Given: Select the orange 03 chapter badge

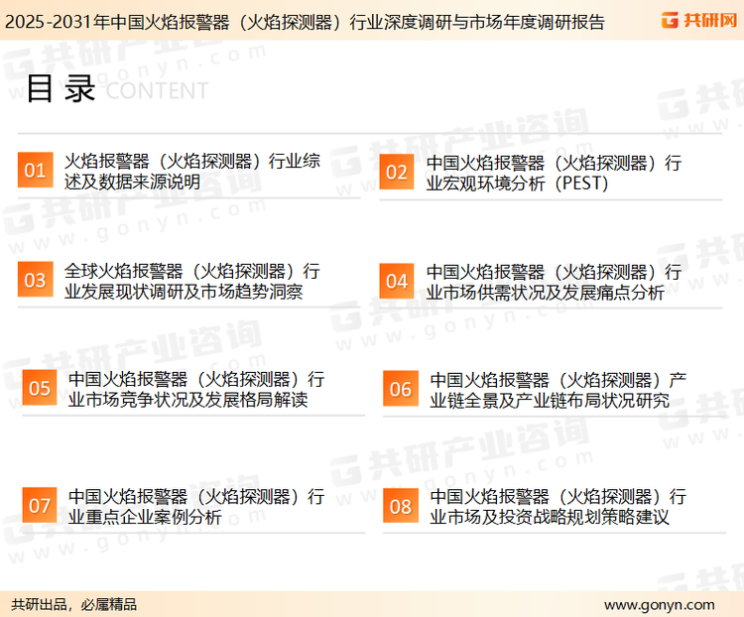Looking at the screenshot, I should [x=35, y=280].
